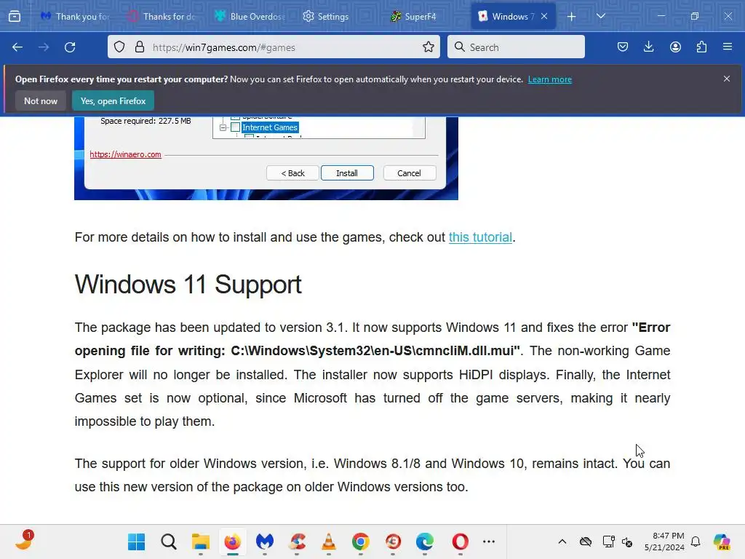The width and height of the screenshot is (745, 559).
Task: Open the Downloads panel
Action: coord(648,47)
